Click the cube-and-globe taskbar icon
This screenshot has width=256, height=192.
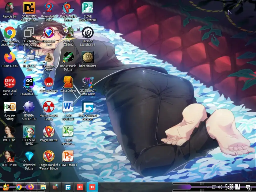[56, 187]
